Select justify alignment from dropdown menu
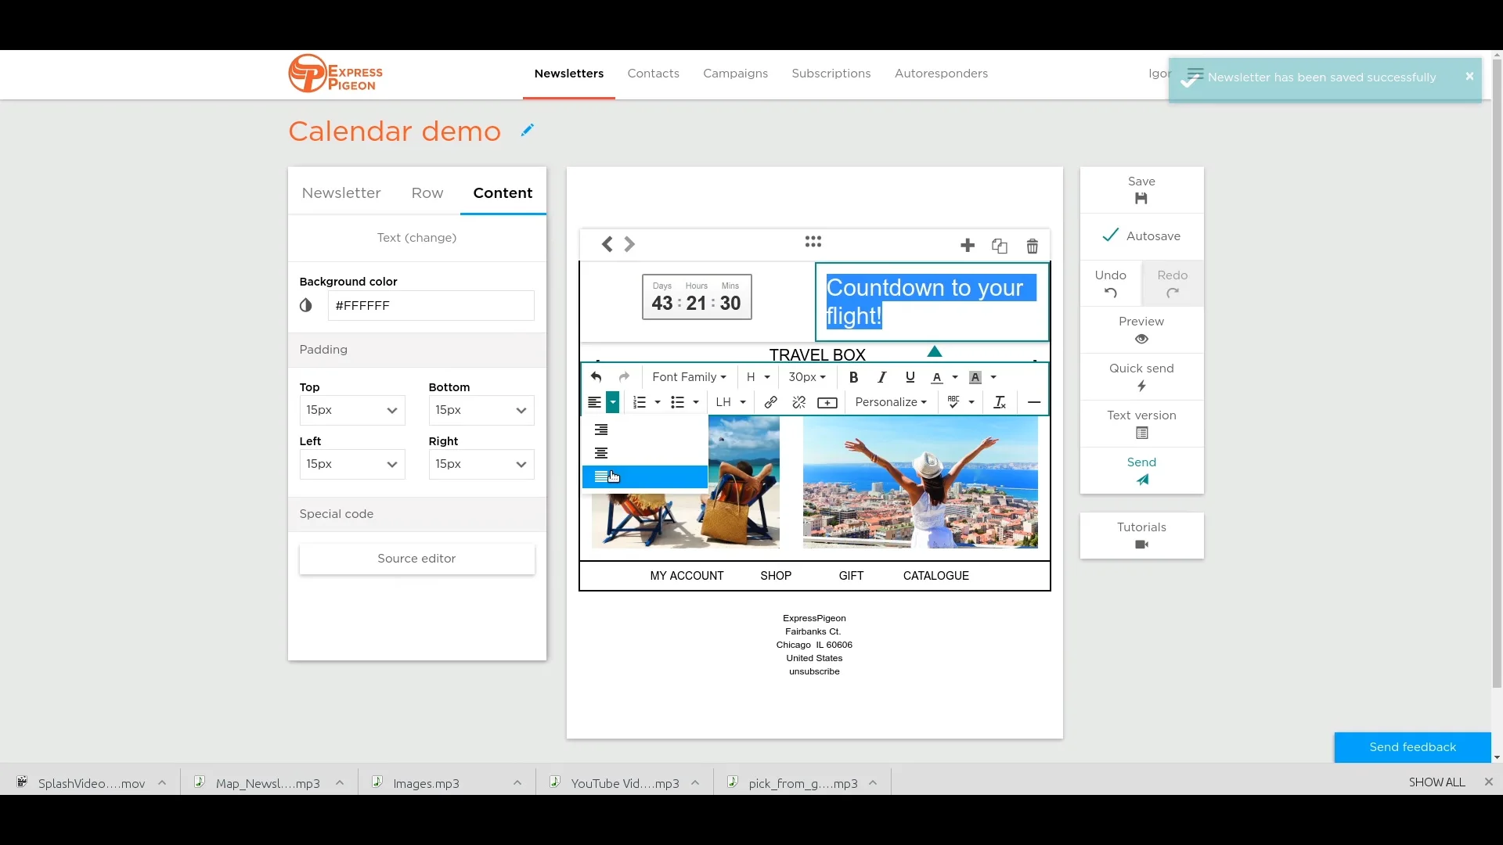Image resolution: width=1503 pixels, height=845 pixels. [601, 476]
